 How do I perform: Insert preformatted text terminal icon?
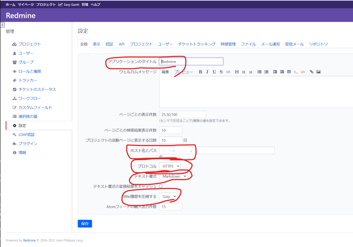pos(296,72)
